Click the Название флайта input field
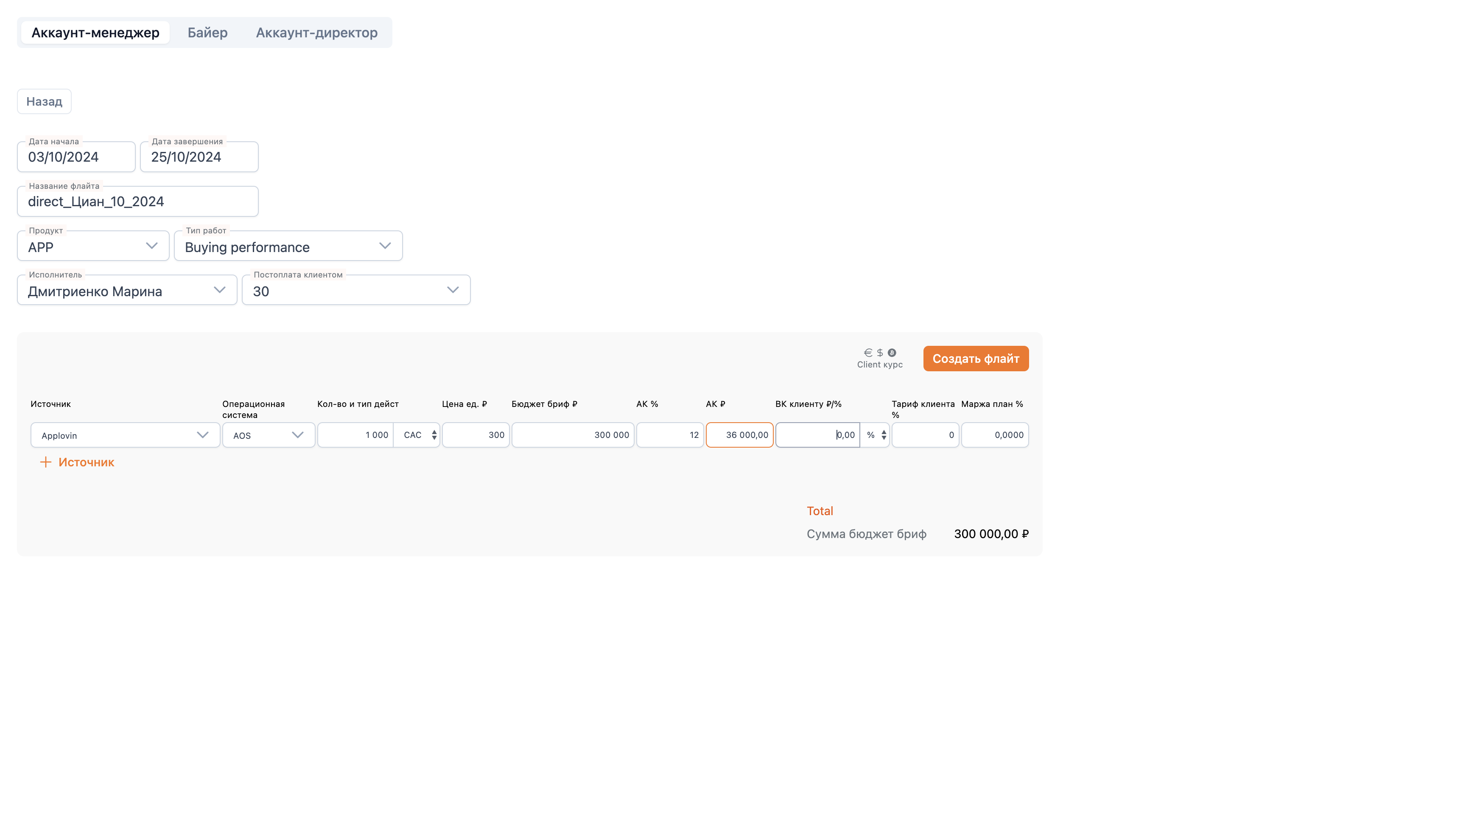 tap(138, 201)
